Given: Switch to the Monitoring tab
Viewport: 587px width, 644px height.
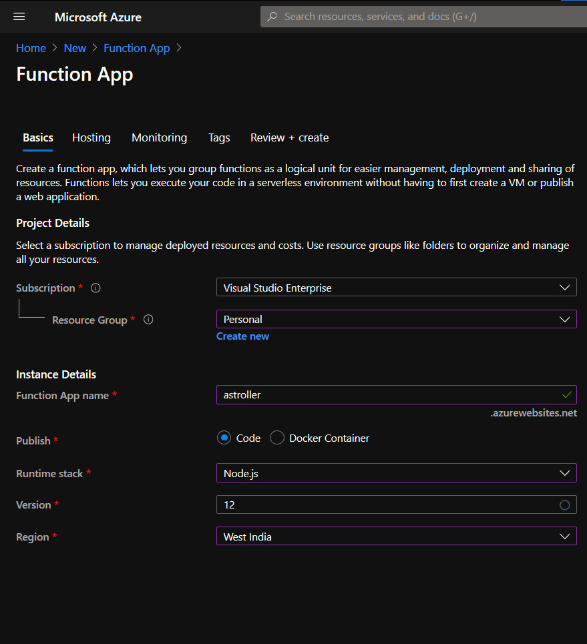Looking at the screenshot, I should [x=159, y=137].
